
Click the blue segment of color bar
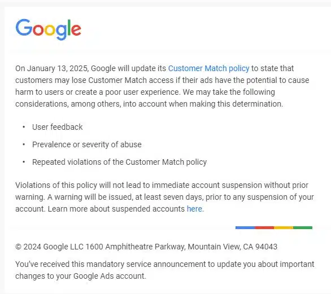(245, 227)
